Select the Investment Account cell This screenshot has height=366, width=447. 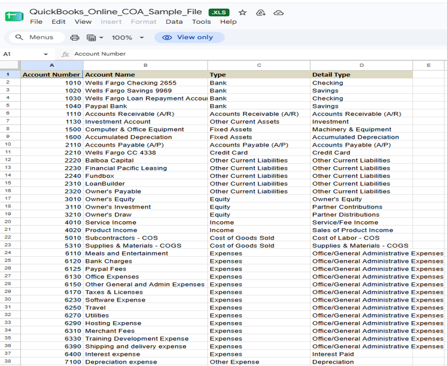pyautogui.click(x=145, y=121)
